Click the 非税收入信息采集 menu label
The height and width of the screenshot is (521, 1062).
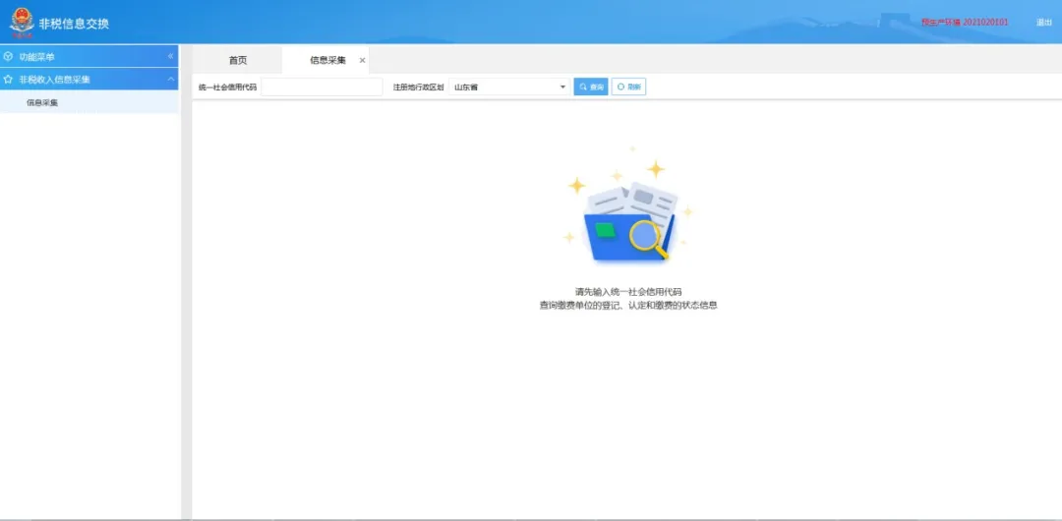(x=54, y=80)
